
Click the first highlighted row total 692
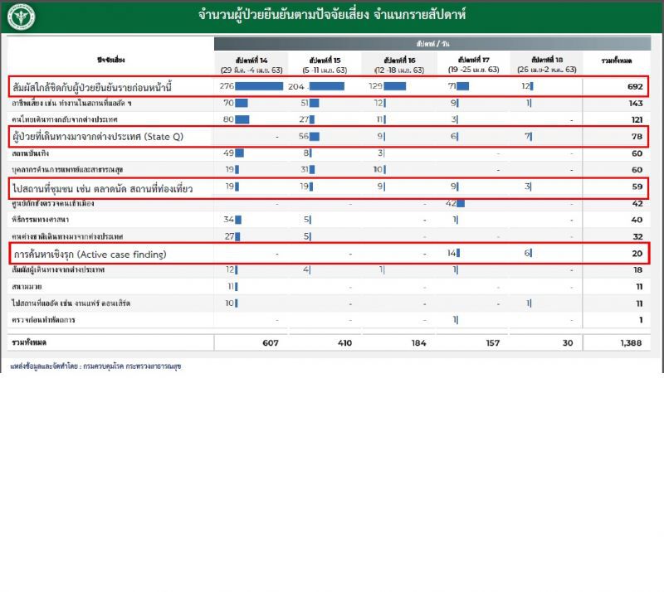click(635, 87)
